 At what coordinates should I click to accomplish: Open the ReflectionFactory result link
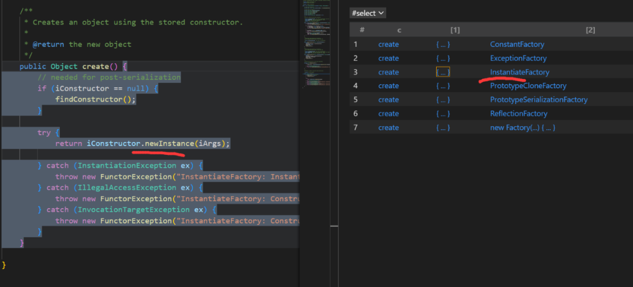[518, 114]
